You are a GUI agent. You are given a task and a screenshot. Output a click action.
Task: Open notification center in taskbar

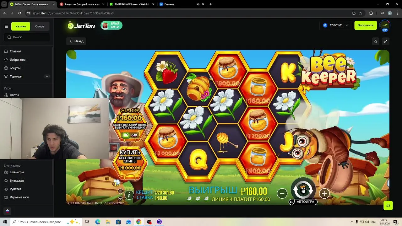click(x=395, y=222)
